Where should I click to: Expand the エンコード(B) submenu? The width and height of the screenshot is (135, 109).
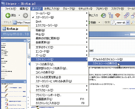[x=59, y=51]
